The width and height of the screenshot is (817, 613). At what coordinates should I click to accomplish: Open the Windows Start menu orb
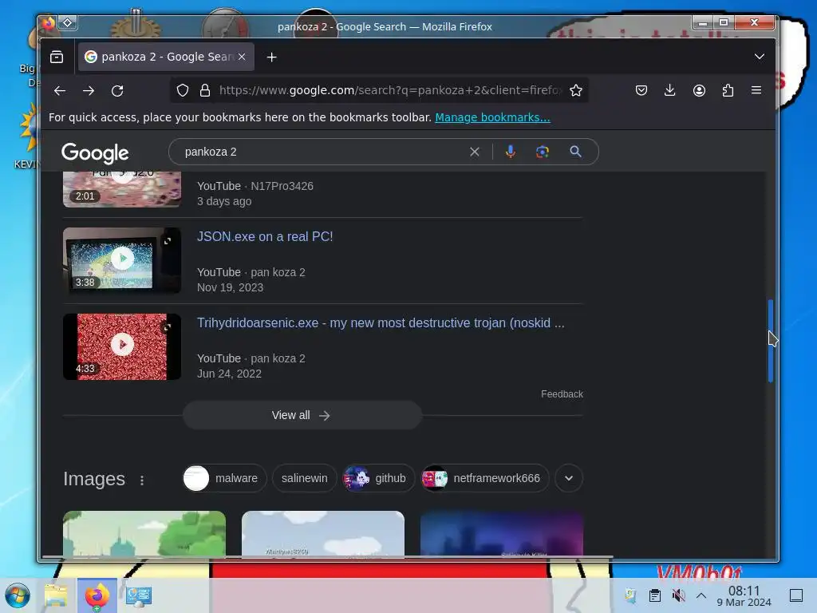[x=18, y=595]
